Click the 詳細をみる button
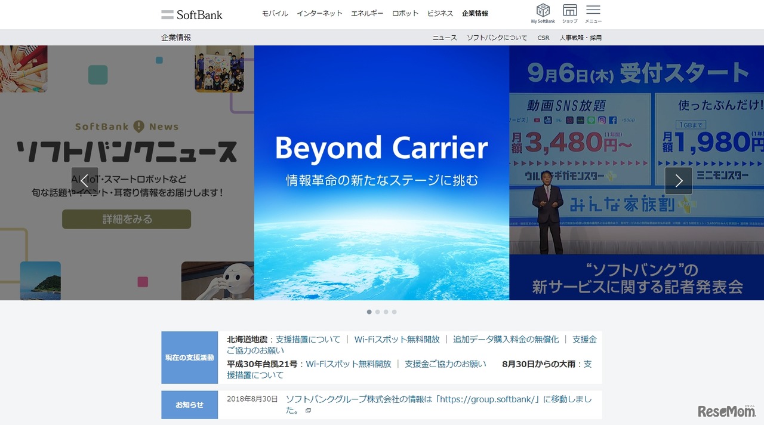The image size is (764, 425). click(x=127, y=219)
